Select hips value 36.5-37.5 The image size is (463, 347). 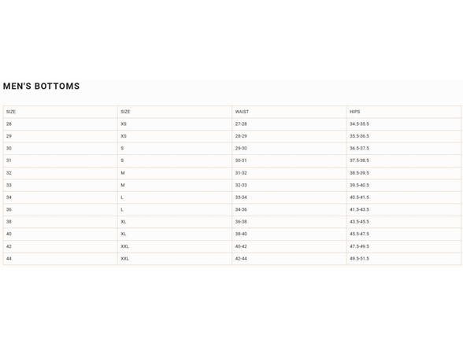pos(359,149)
